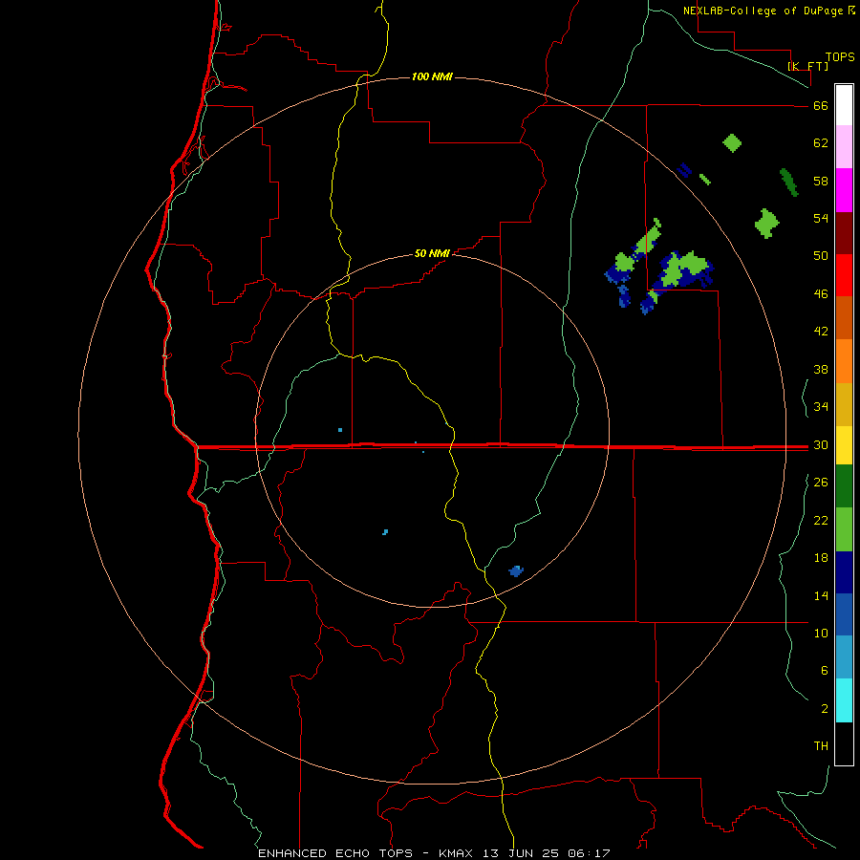Click the legend value "2"
Viewport: 860px width, 860px height.
pyautogui.click(x=825, y=709)
